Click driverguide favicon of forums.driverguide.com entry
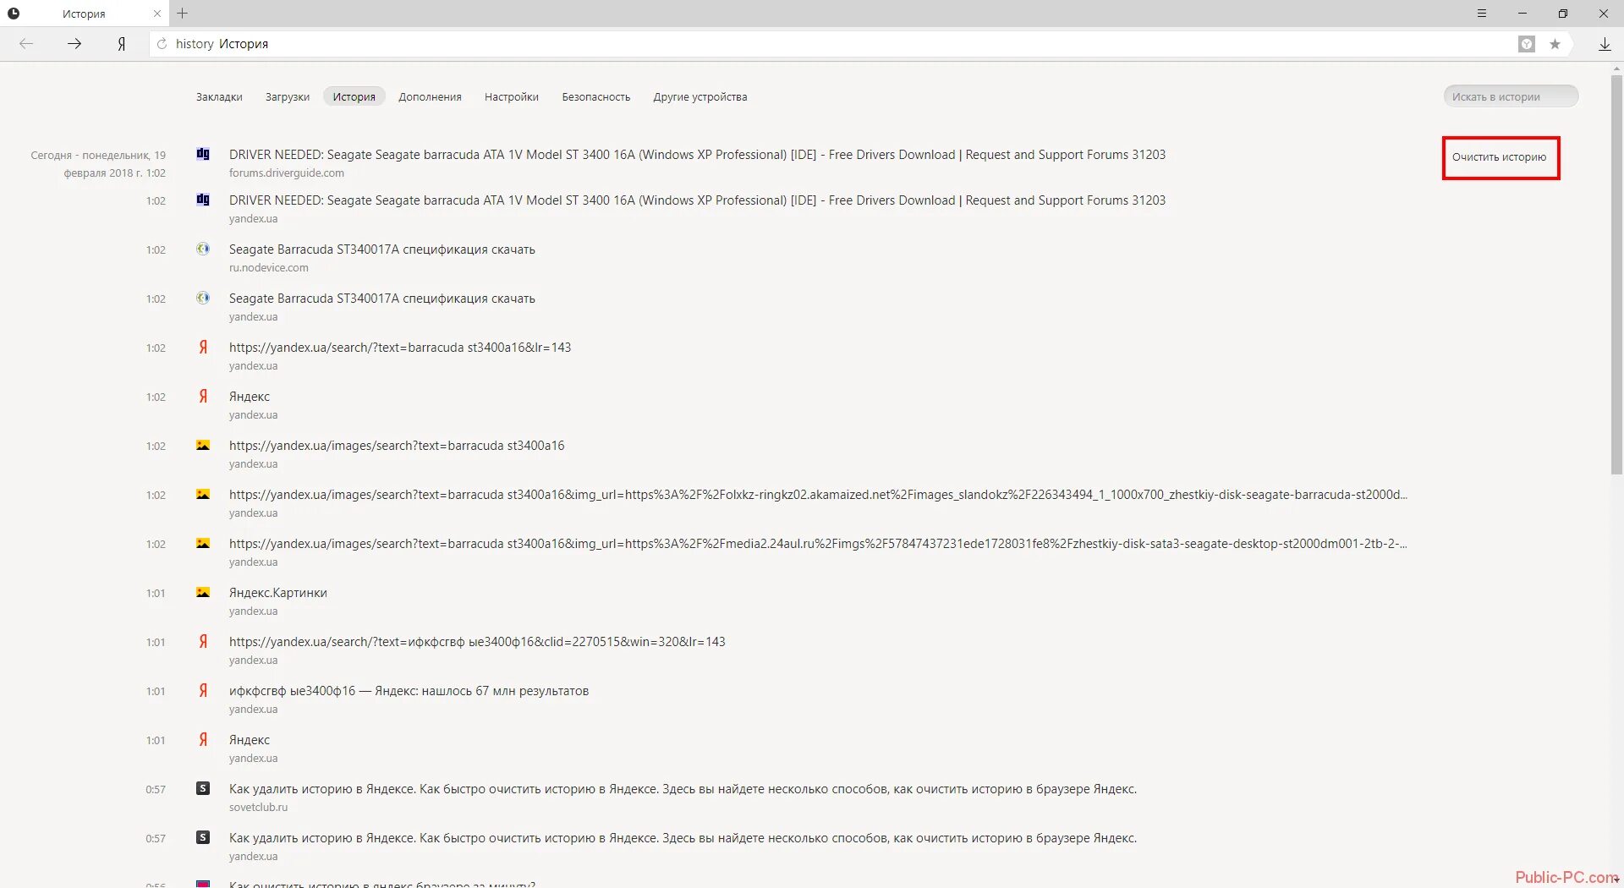The image size is (1624, 888). (x=203, y=154)
